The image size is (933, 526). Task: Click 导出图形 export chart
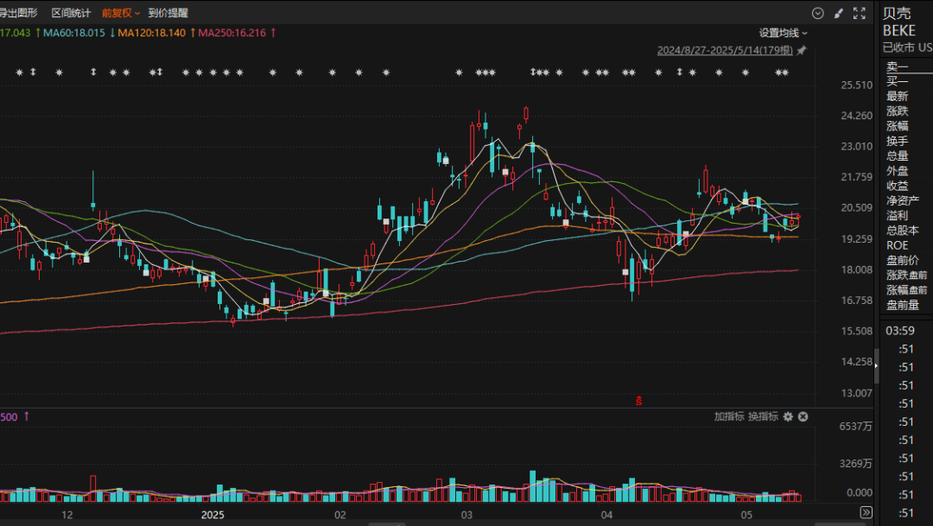[18, 13]
